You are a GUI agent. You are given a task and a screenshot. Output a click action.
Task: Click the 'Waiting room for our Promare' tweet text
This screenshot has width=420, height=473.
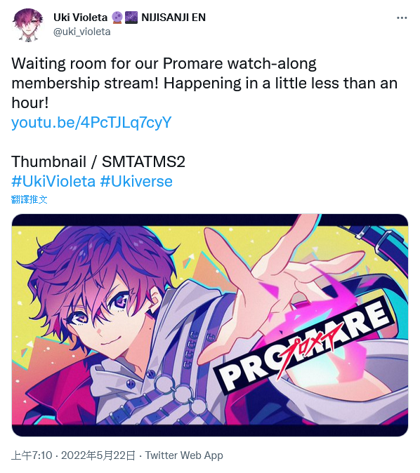(164, 64)
